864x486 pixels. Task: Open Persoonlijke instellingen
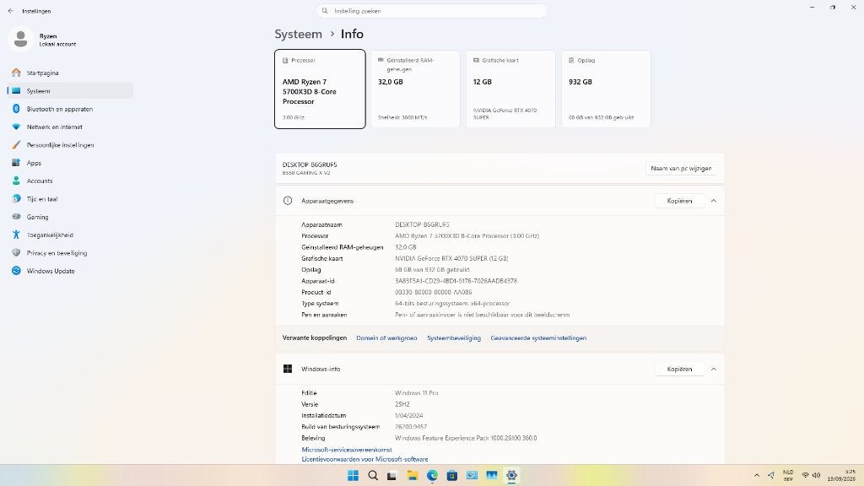tap(70, 145)
